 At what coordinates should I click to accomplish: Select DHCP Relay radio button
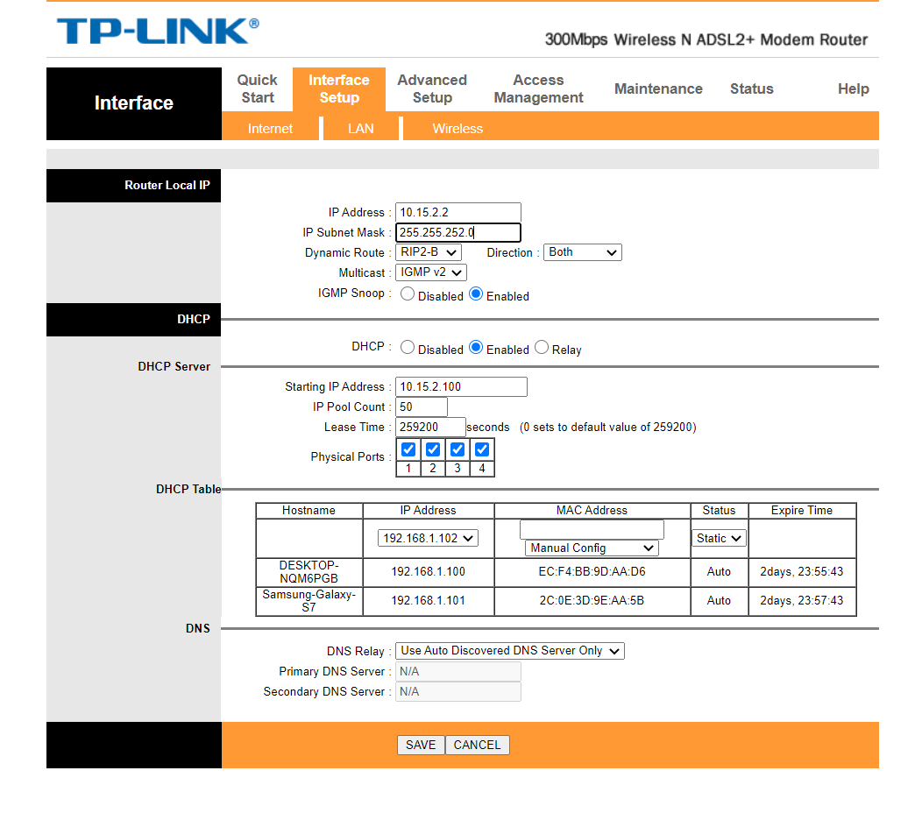[x=542, y=348]
